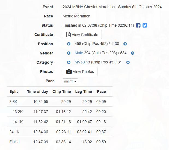169x150 pixels.
Task: Go to next overall Position arrow
Action: [125, 44]
